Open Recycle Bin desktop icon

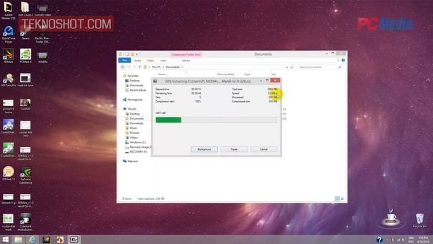(419, 220)
